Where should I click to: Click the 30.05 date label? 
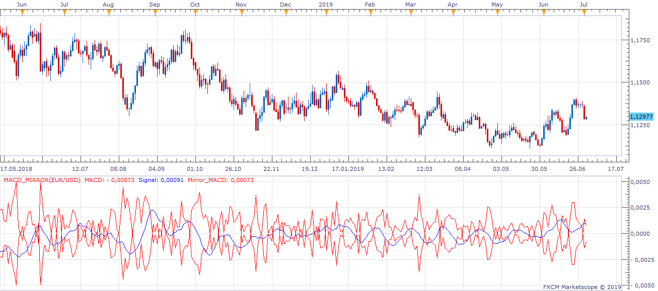(539, 169)
